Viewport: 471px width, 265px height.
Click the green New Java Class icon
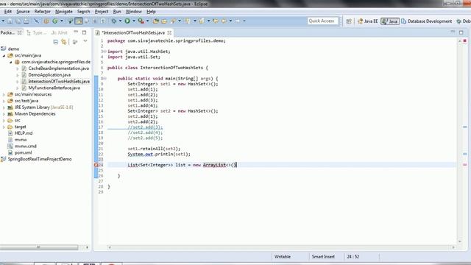pos(55,21)
